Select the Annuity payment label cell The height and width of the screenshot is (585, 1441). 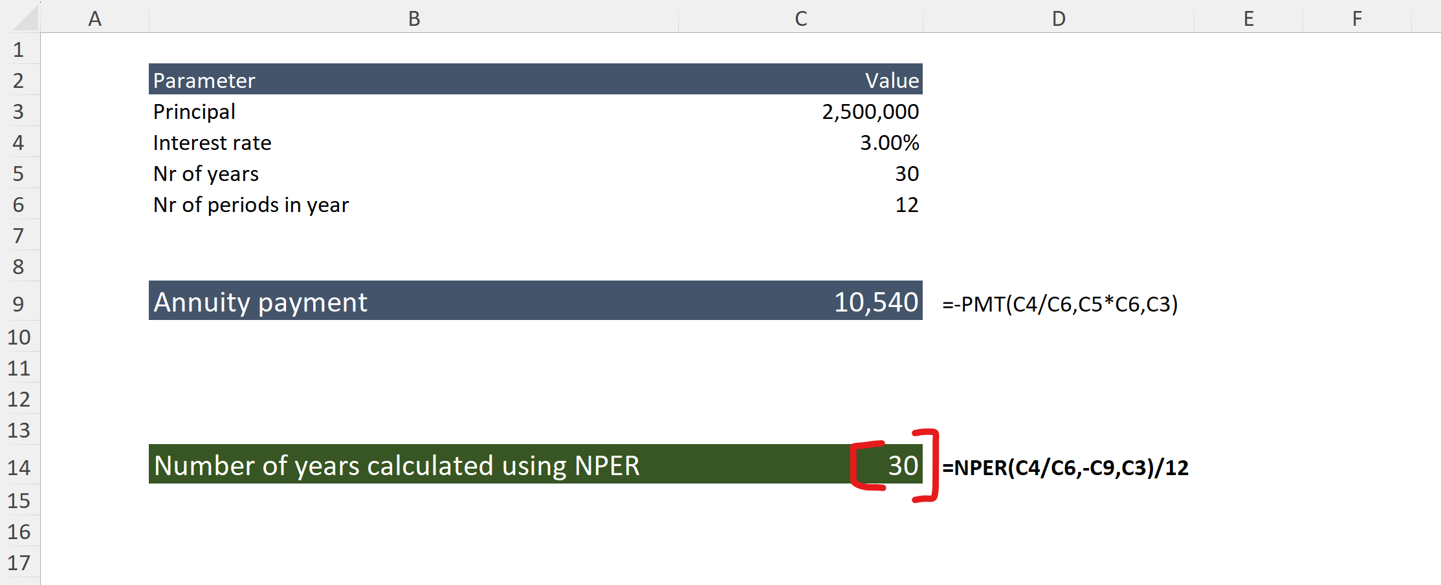tap(260, 302)
